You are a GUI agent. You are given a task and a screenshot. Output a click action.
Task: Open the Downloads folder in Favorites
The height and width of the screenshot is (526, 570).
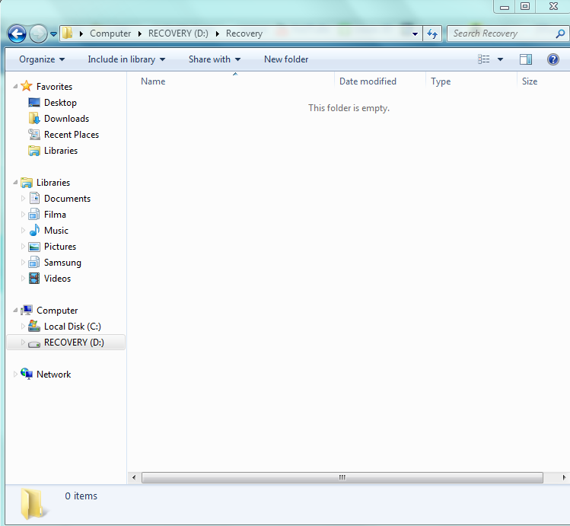pos(66,119)
